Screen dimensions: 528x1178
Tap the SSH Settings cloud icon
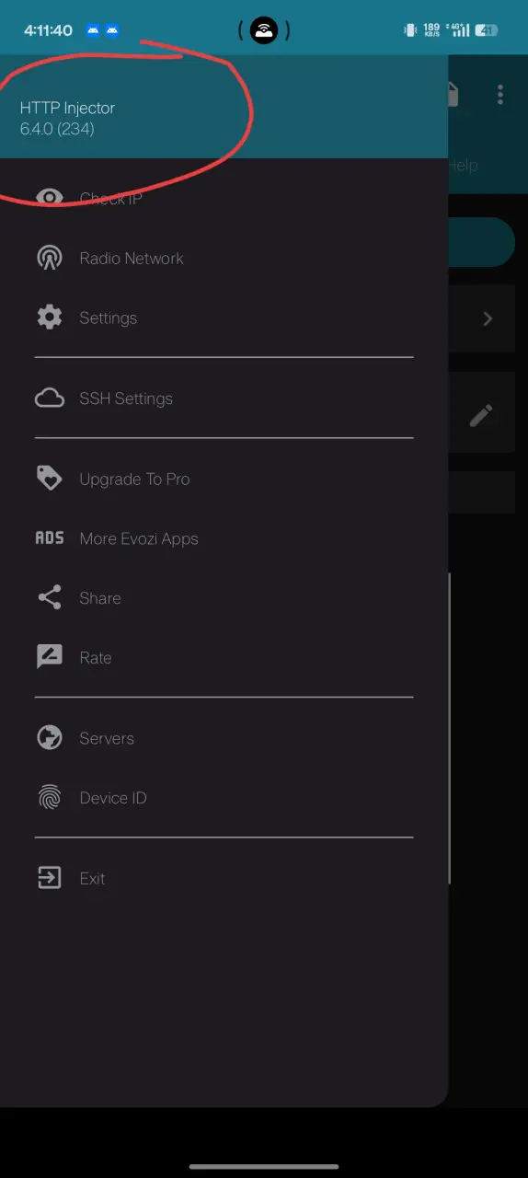click(x=50, y=398)
